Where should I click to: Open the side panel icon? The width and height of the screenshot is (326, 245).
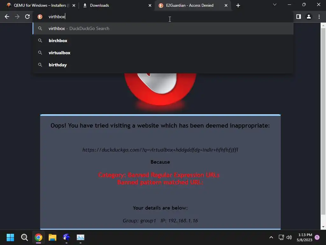click(x=299, y=17)
